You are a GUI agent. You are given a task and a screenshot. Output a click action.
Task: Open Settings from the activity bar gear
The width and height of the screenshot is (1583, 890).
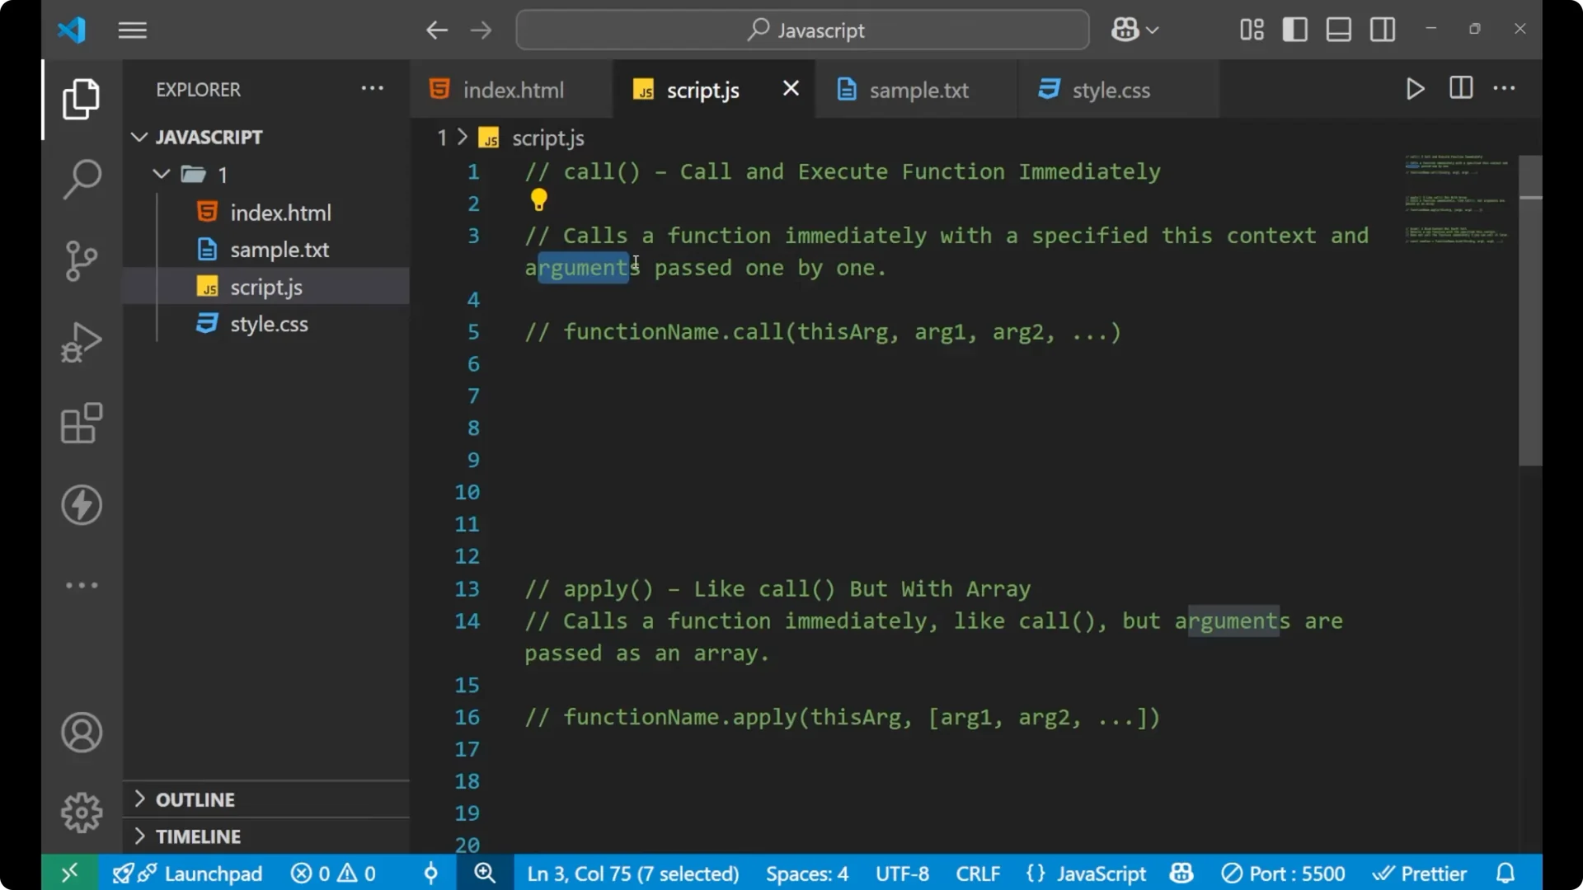click(81, 812)
